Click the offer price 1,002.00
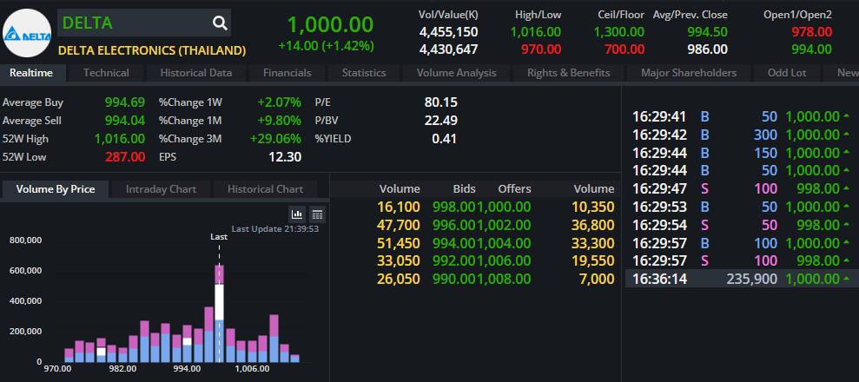The image size is (859, 382). click(x=504, y=225)
